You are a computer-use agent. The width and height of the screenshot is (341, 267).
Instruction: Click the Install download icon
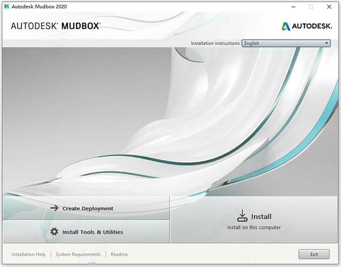pos(242,216)
